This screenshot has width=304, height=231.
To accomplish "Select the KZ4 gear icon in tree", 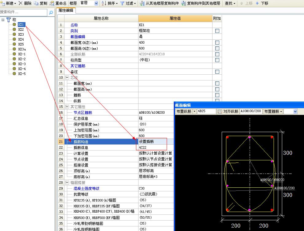I will point(14,39).
